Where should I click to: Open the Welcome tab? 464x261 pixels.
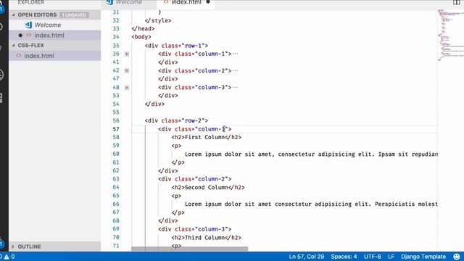[129, 3]
